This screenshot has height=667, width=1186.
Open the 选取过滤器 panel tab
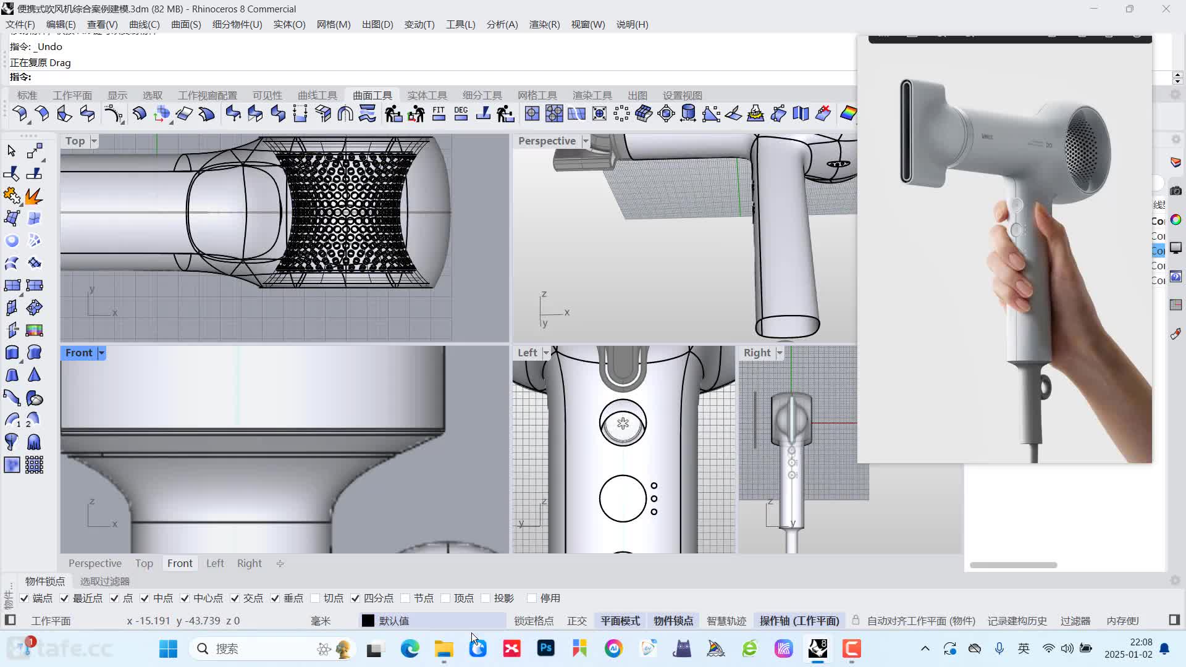104,581
